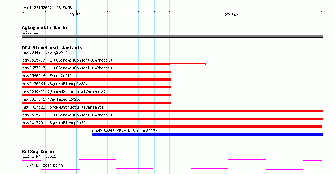
Task: Click the 23153k ruler tick label
Action: pos(76,15)
